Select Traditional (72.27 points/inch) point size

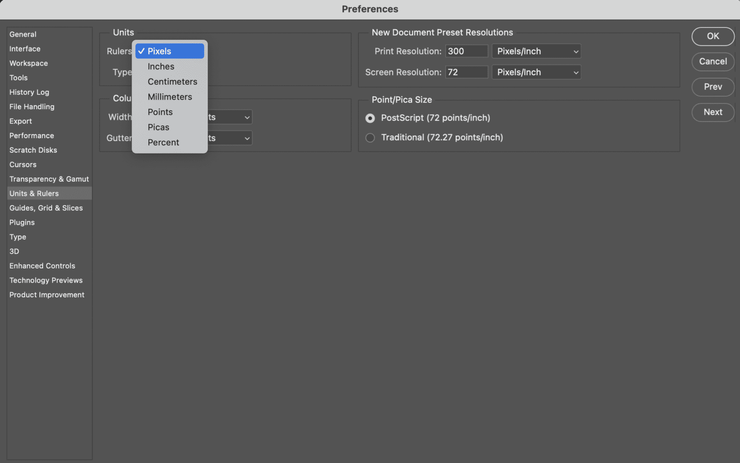click(370, 138)
